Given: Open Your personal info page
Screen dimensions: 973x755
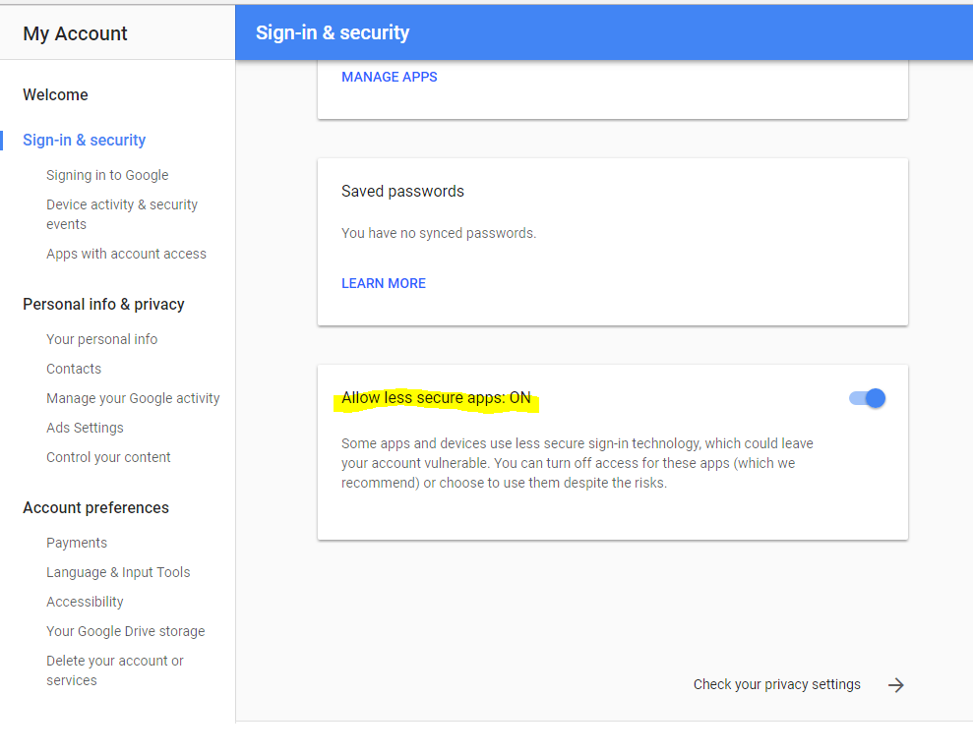Looking at the screenshot, I should tap(101, 340).
